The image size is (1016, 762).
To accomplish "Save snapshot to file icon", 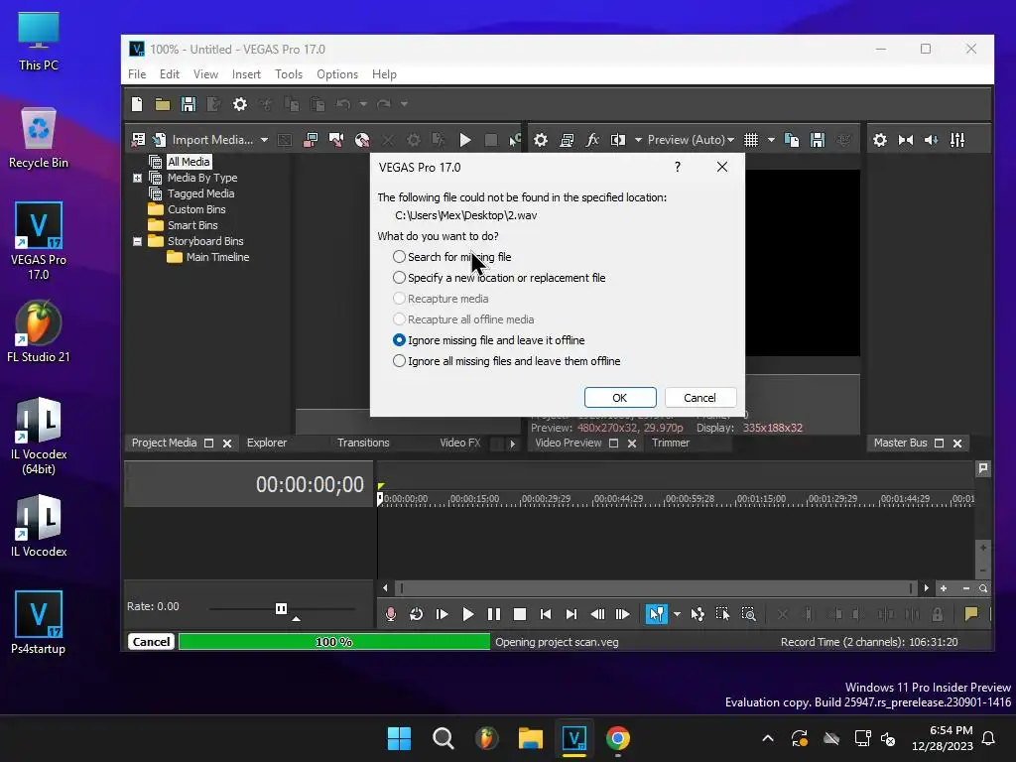I will (818, 140).
